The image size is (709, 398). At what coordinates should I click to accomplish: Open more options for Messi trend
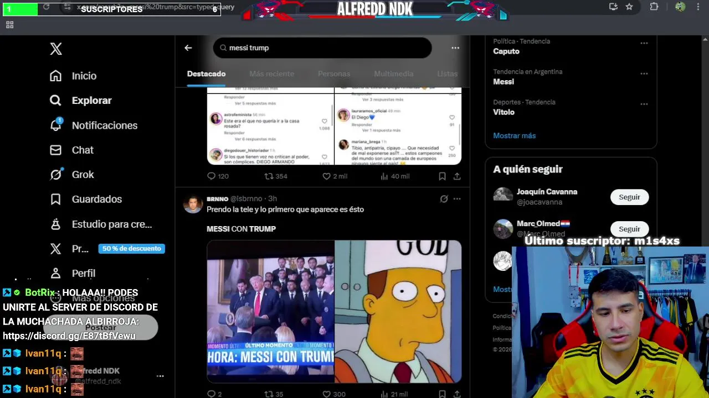(x=644, y=74)
